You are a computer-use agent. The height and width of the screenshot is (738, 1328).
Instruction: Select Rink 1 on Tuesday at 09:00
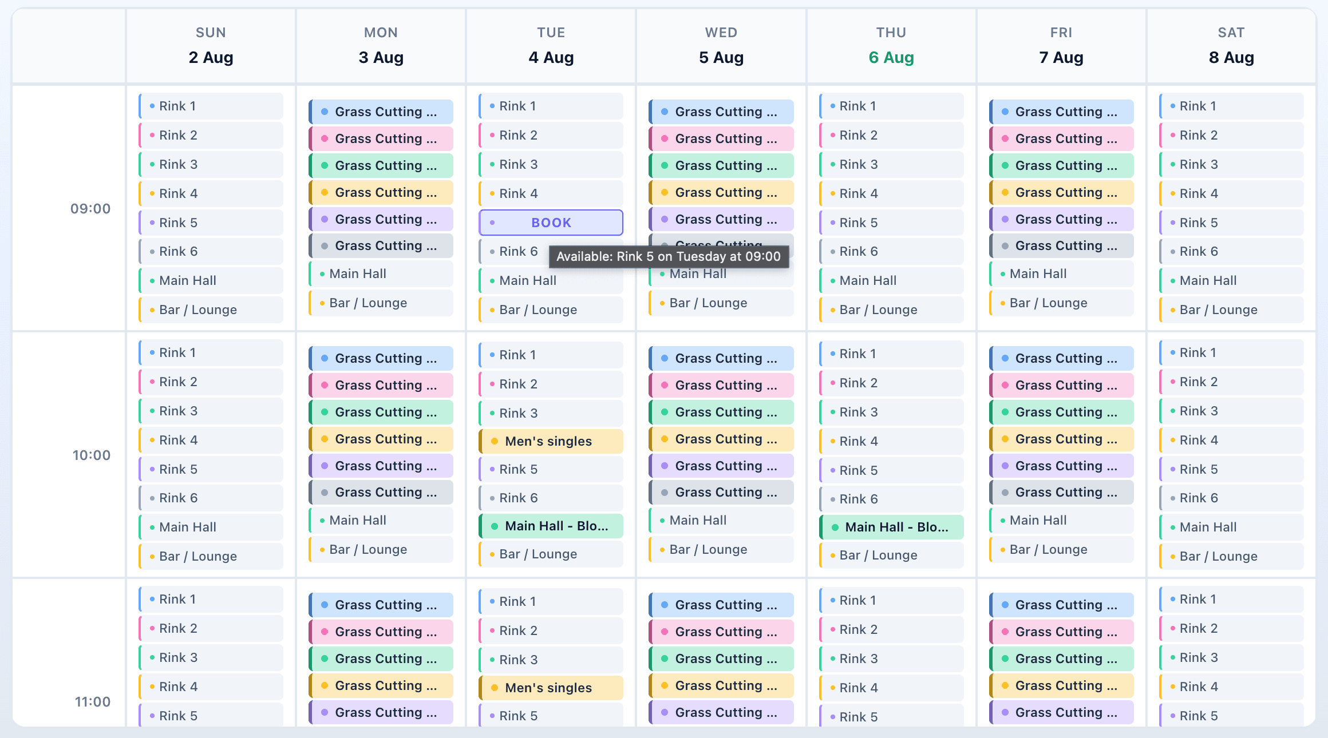pos(551,106)
